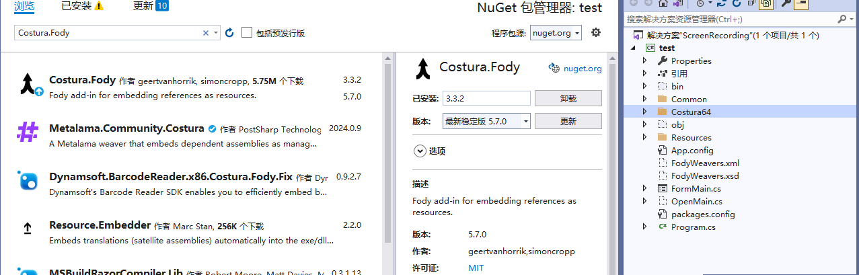Click the update count badge 10
Image resolution: width=859 pixels, height=275 pixels.
coord(162,6)
